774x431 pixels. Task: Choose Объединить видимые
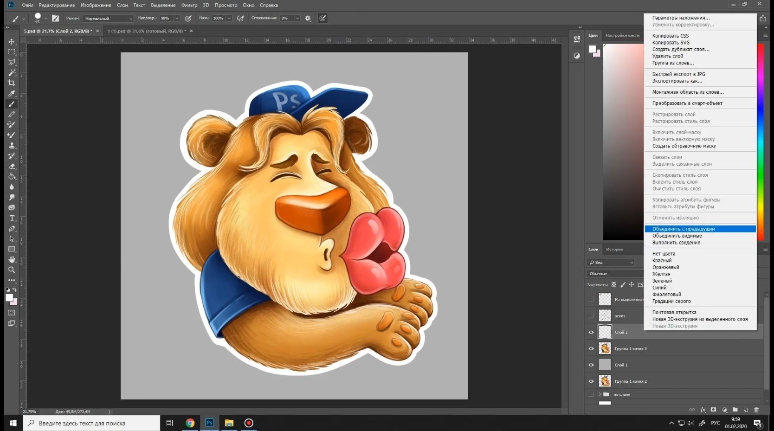tap(677, 236)
